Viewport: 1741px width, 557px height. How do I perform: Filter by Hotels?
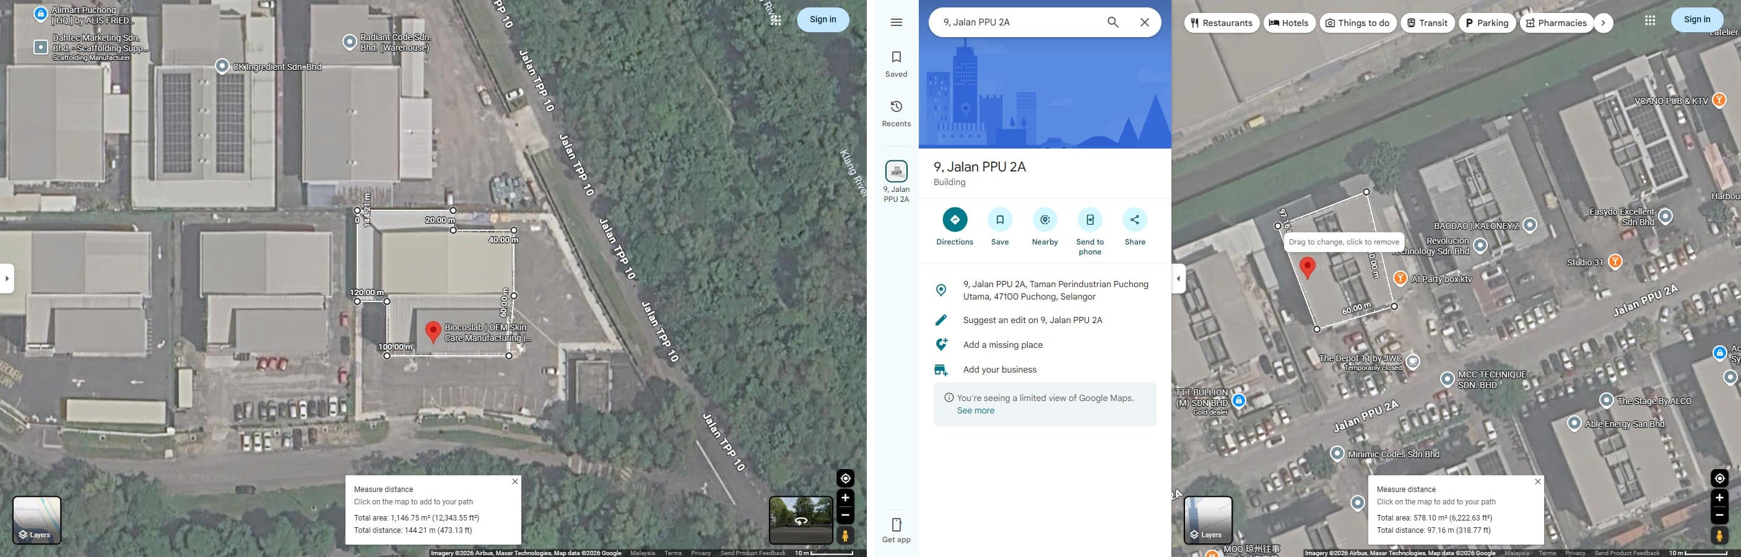1289,22
